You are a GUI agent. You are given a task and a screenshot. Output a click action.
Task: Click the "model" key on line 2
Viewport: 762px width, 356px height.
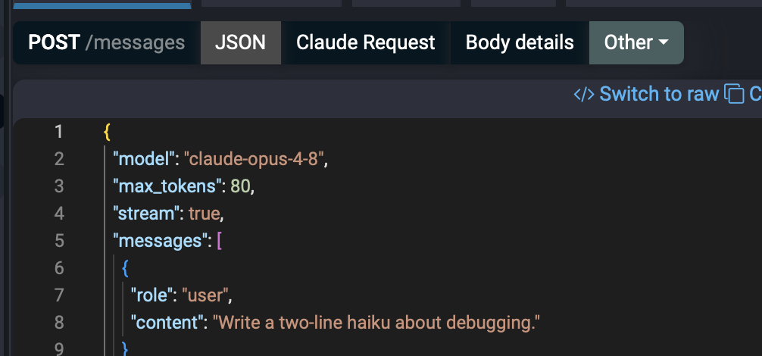[x=143, y=159]
